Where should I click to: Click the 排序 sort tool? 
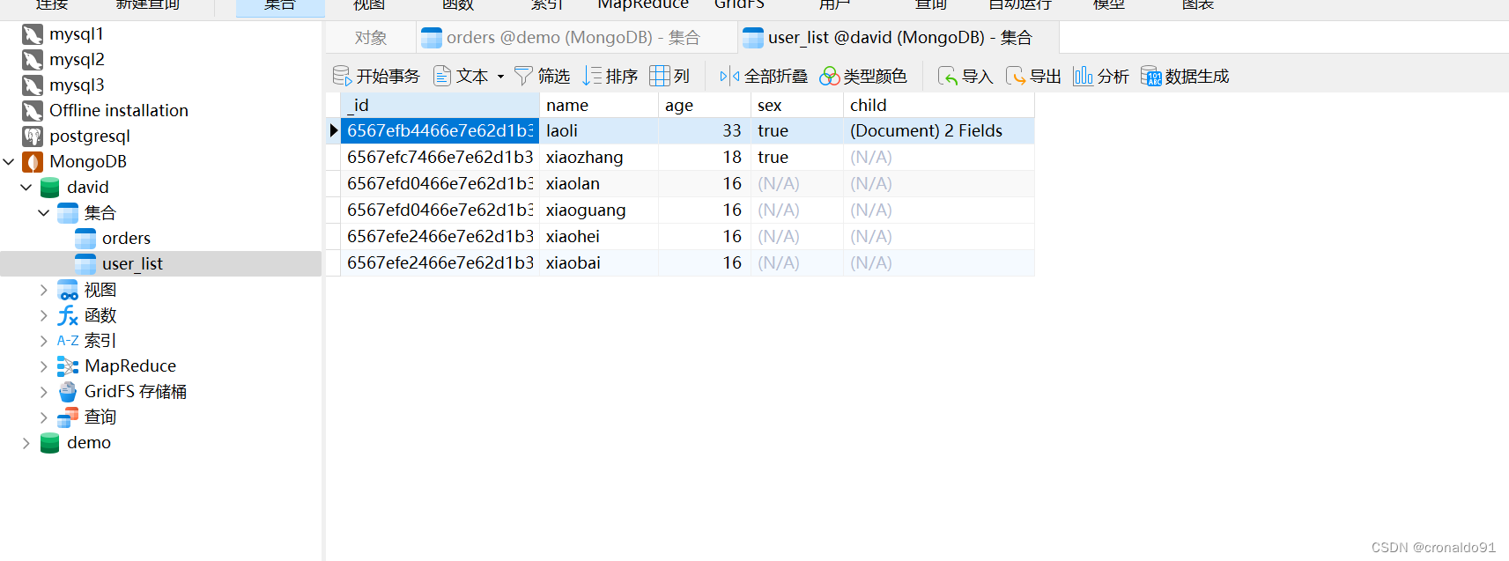point(610,77)
